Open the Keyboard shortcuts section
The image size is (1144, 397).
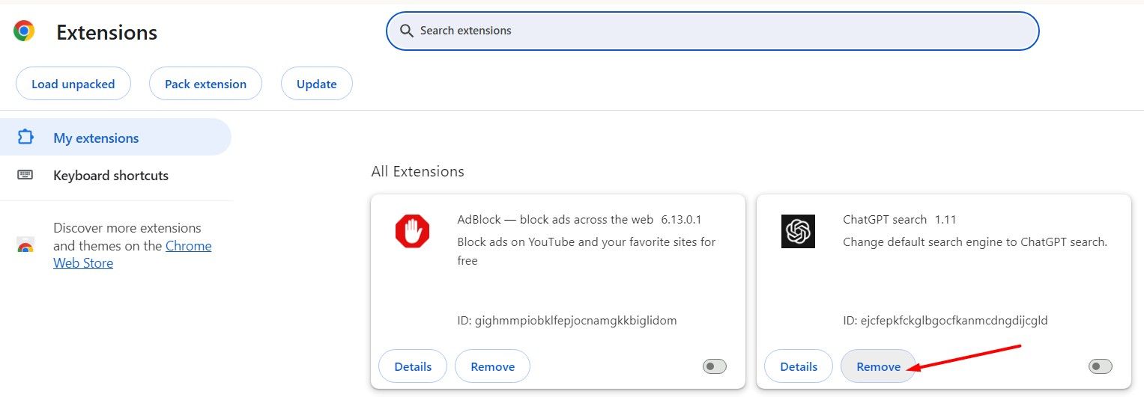(115, 175)
